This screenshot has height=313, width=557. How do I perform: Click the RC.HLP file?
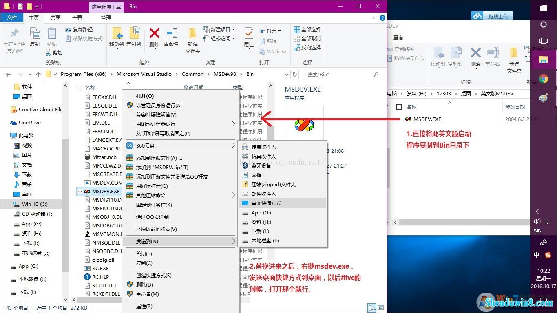(x=100, y=277)
